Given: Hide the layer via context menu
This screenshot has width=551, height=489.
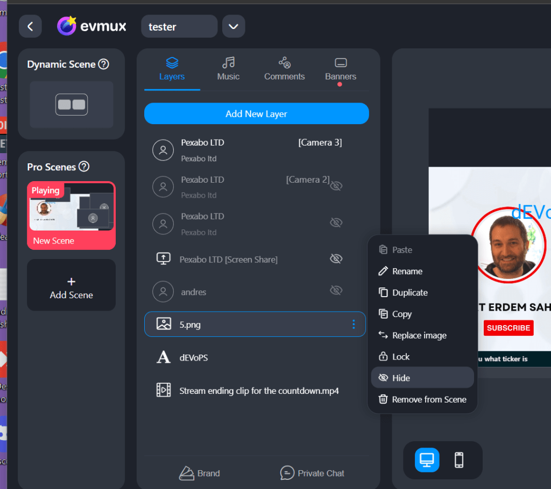Looking at the screenshot, I should click(x=422, y=378).
